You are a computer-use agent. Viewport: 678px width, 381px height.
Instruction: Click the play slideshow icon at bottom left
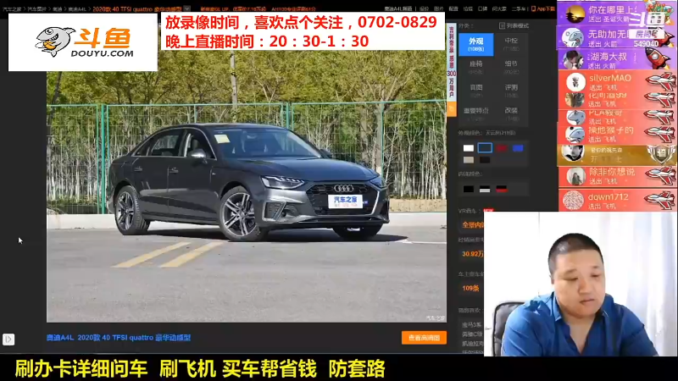click(8, 340)
